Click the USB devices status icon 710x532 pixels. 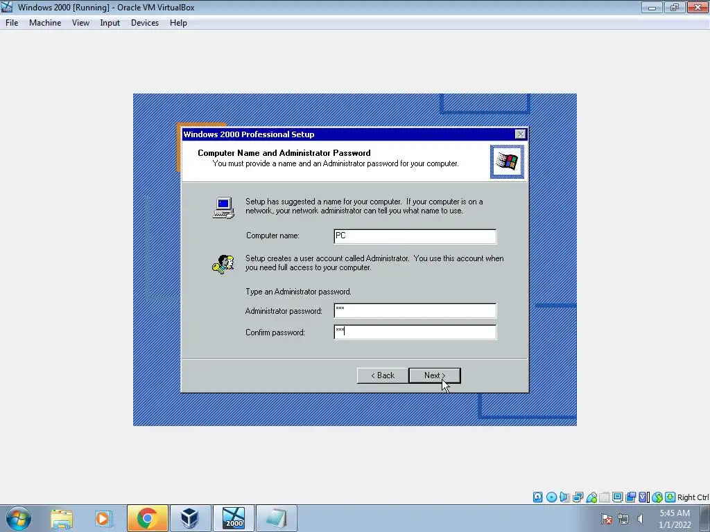coord(591,497)
